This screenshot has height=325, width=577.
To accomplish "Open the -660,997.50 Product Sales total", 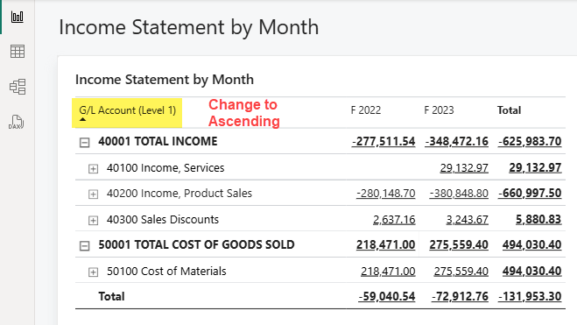I will pyautogui.click(x=530, y=194).
